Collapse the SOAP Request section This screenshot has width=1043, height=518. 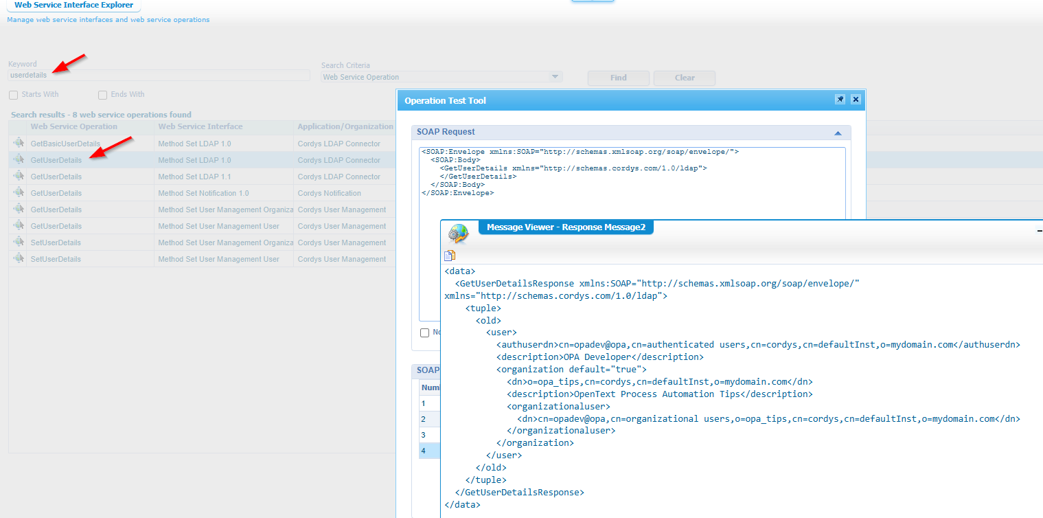point(838,133)
